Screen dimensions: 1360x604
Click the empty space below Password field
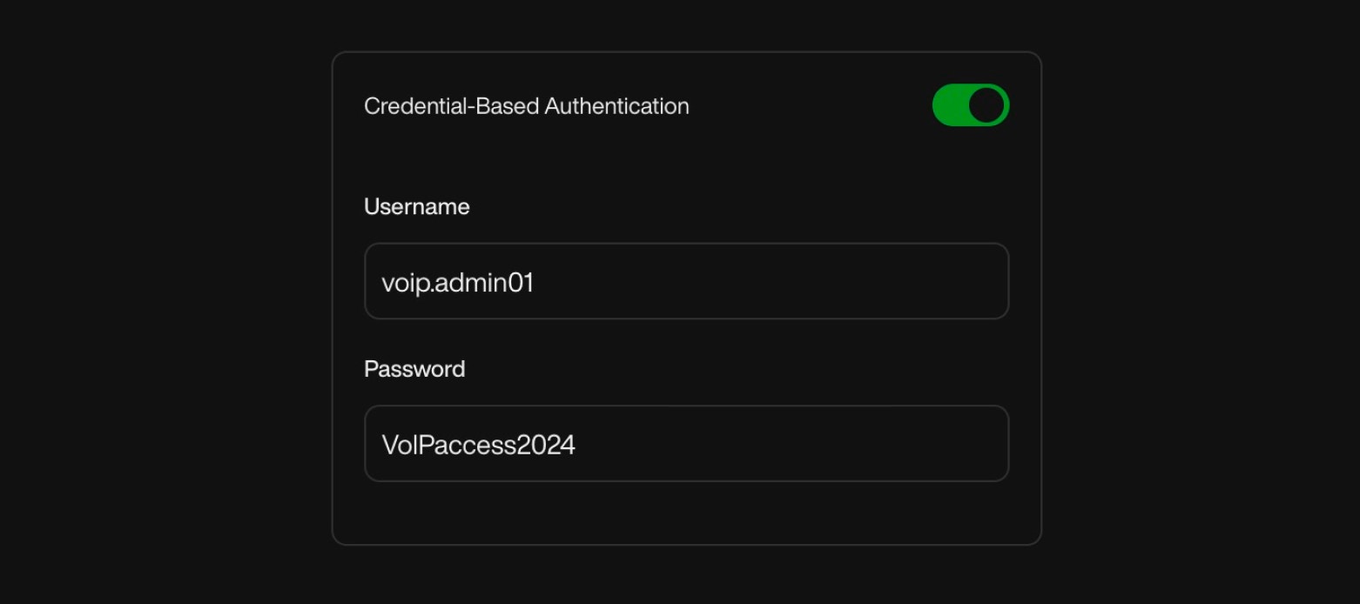(686, 509)
